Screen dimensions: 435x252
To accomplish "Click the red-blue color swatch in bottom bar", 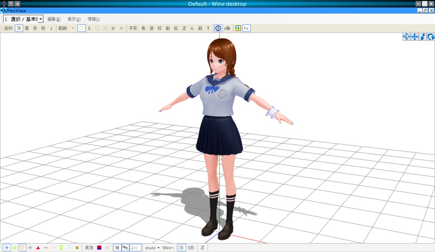I will 99,247.
